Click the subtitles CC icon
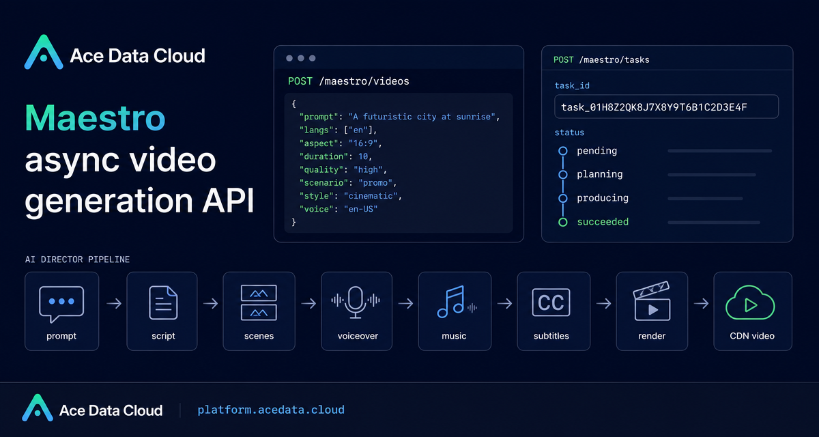The image size is (819, 437). (x=551, y=302)
